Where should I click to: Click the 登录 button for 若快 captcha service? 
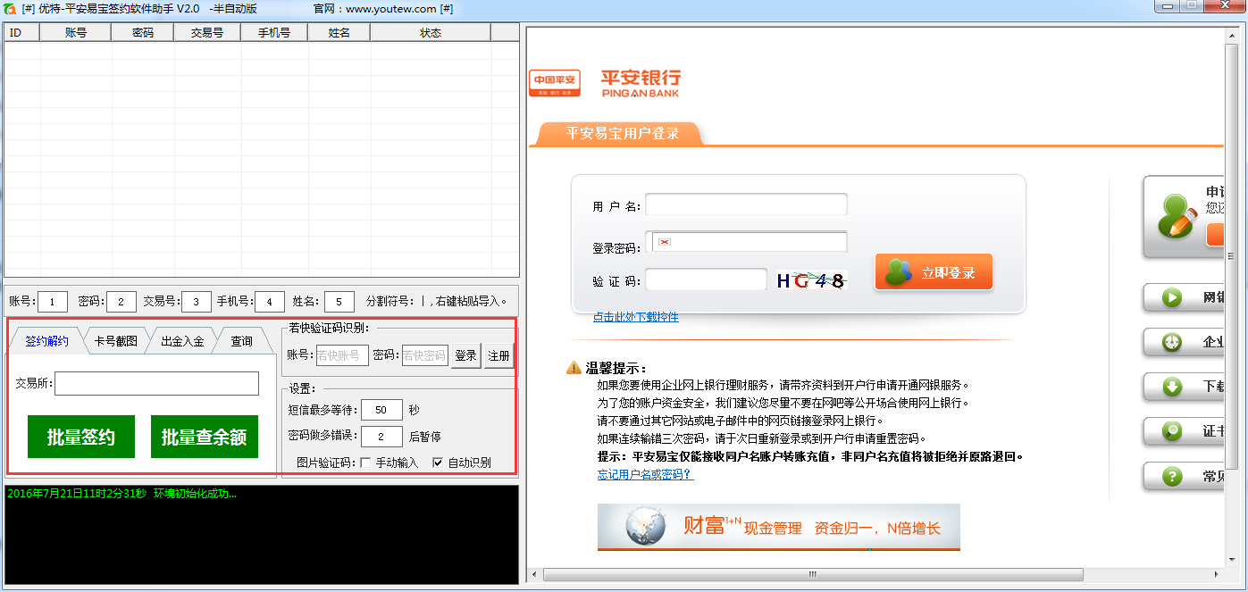465,355
